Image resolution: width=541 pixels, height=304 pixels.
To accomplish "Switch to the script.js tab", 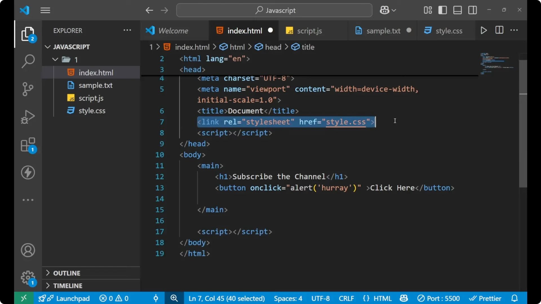I will [x=309, y=30].
